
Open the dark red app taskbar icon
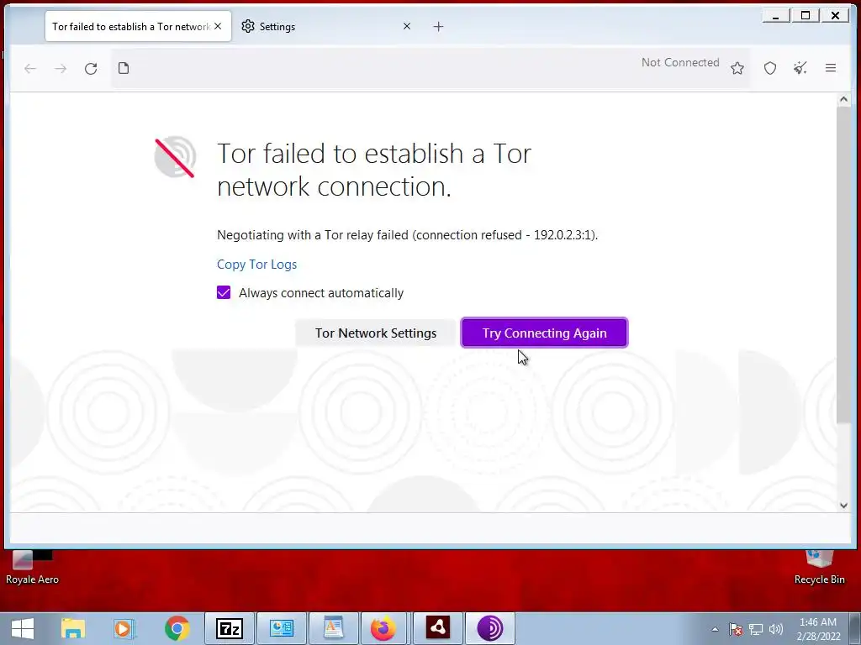[x=437, y=628]
